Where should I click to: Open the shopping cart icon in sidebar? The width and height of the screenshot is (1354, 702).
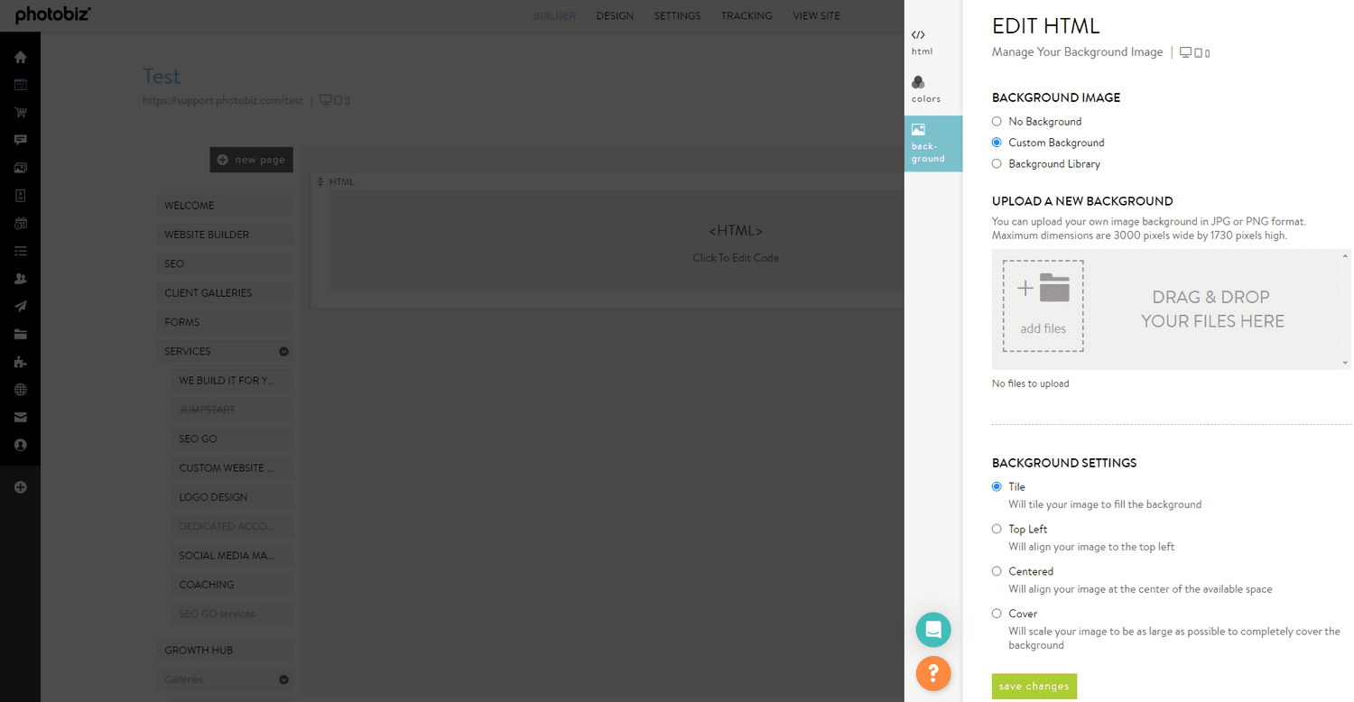point(20,113)
